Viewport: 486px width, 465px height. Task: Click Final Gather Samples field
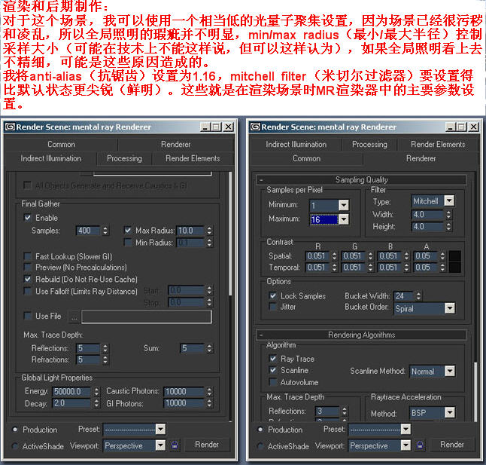pyautogui.click(x=88, y=231)
